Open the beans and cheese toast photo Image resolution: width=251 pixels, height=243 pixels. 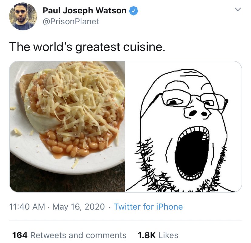click(67, 126)
